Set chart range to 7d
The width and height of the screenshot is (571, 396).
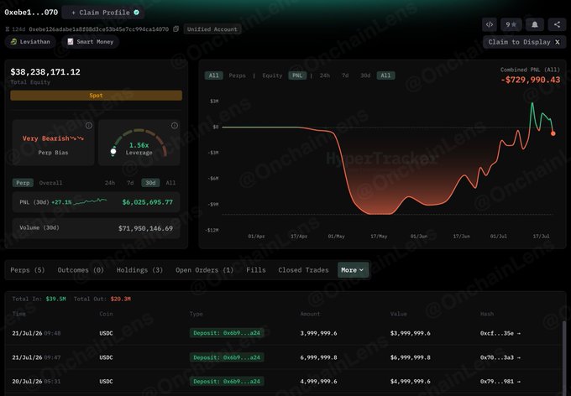(345, 76)
